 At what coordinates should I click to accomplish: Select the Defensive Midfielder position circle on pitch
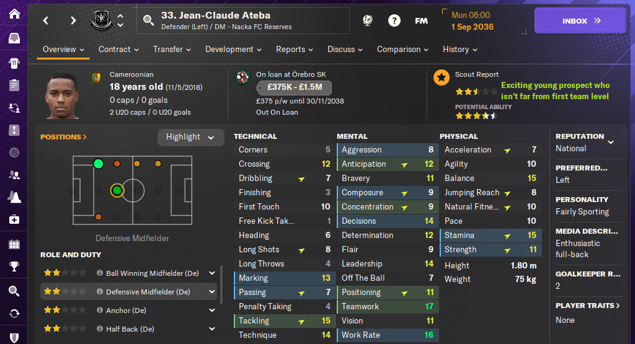coord(117,190)
